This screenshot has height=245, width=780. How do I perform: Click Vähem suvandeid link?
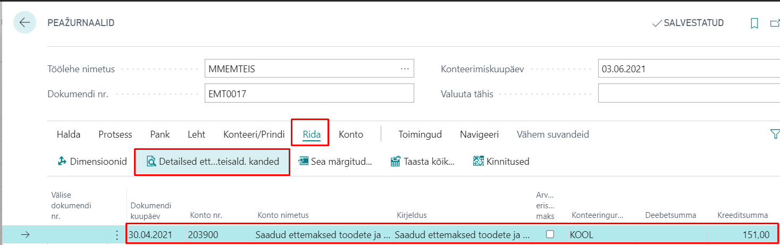coord(552,134)
